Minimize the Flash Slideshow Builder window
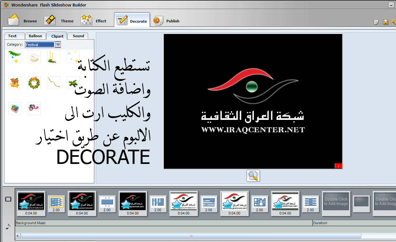The image size is (396, 242). click(392, 5)
